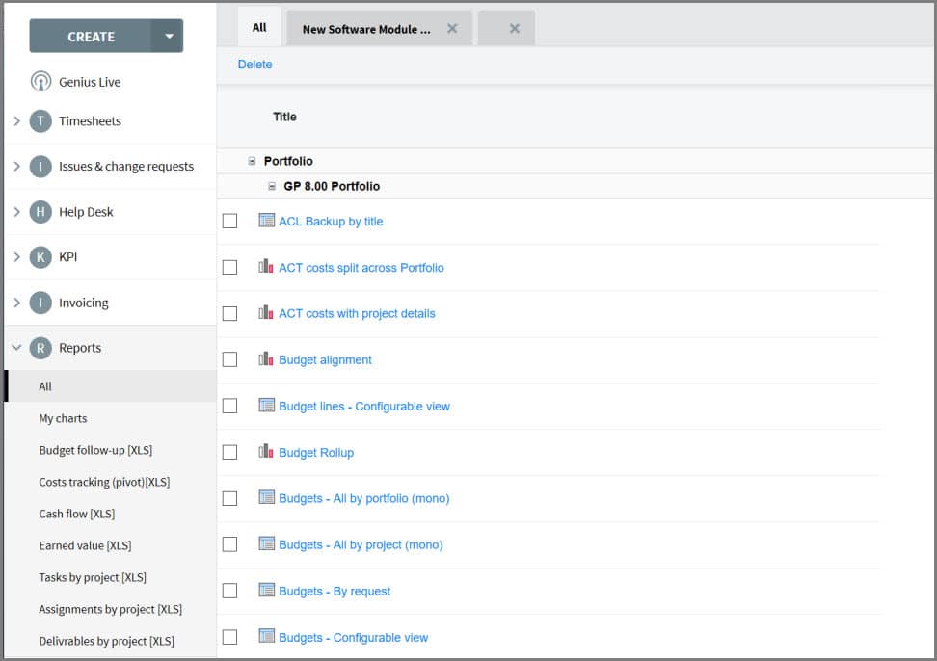Collapse the Reports sidebar section

click(16, 348)
